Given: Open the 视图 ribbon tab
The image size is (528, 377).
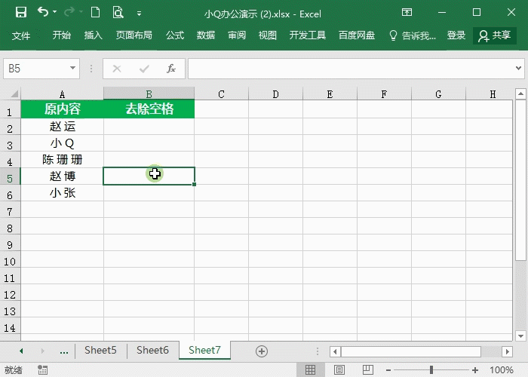Looking at the screenshot, I should [267, 35].
